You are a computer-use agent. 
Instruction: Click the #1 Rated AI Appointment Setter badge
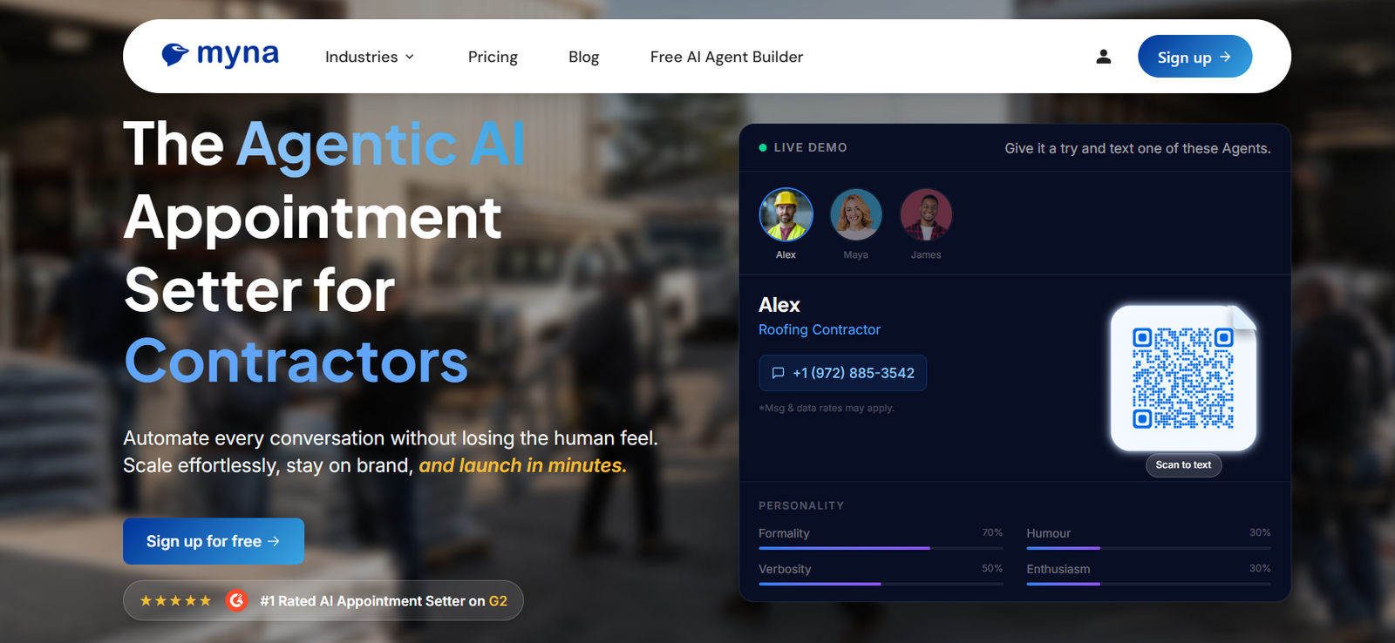pyautogui.click(x=323, y=600)
